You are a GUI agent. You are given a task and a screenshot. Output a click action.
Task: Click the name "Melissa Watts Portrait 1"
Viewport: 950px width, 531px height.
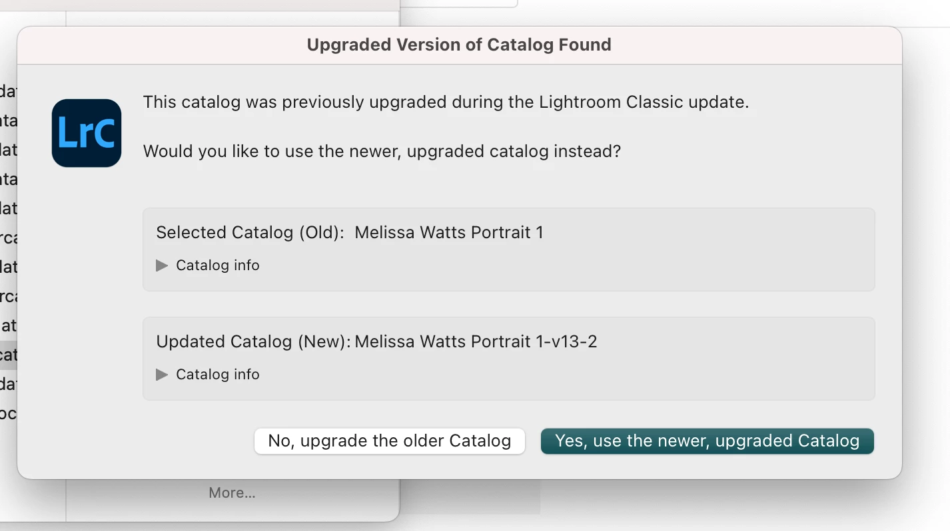[x=449, y=233]
